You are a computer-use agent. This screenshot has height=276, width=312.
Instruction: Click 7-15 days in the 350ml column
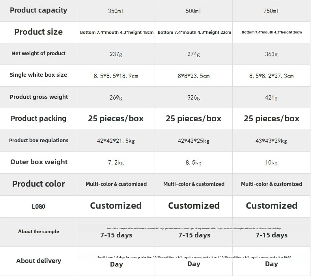pyautogui.click(x=116, y=235)
